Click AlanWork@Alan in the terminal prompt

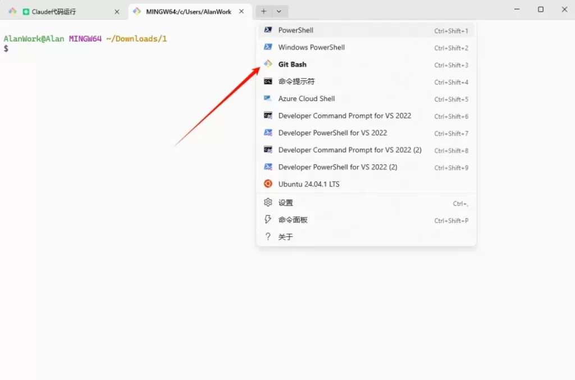(x=34, y=39)
